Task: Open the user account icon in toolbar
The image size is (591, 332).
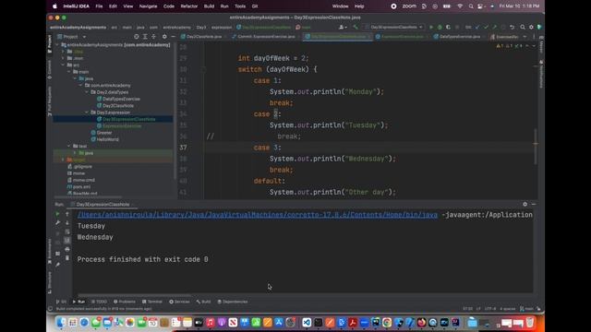Action: 342,27
